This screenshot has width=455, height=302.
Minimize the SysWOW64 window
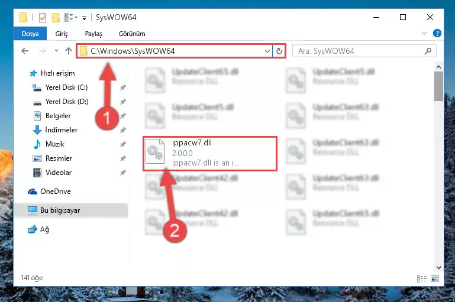376,17
